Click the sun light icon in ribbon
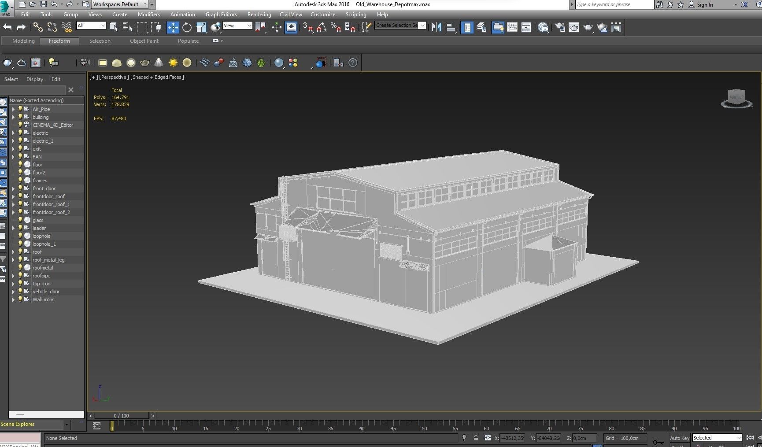This screenshot has height=447, width=762. [173, 63]
